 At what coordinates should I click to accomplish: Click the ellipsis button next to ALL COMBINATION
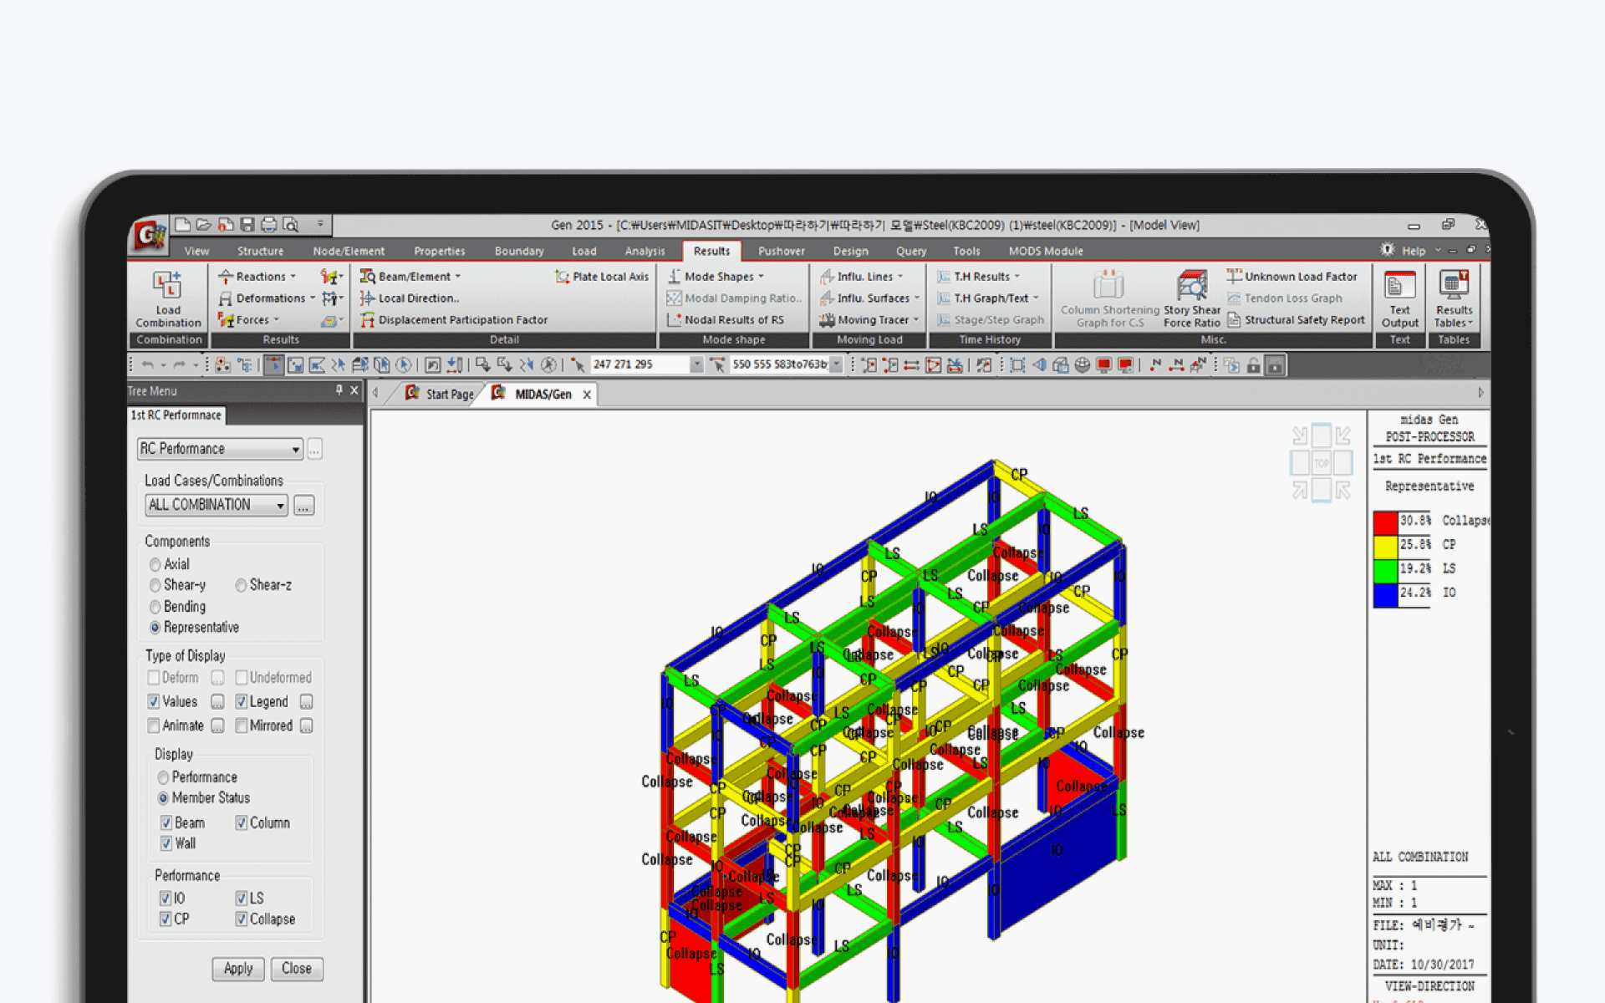tap(304, 506)
